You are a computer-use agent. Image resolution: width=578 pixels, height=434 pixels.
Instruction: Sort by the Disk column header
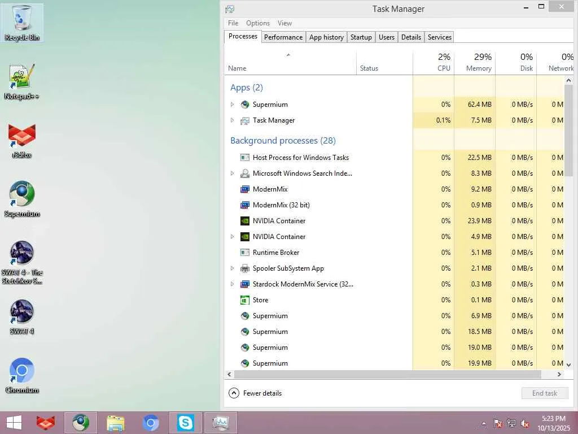(516, 63)
